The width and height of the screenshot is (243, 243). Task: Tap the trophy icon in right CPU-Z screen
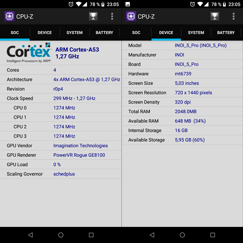point(215,16)
